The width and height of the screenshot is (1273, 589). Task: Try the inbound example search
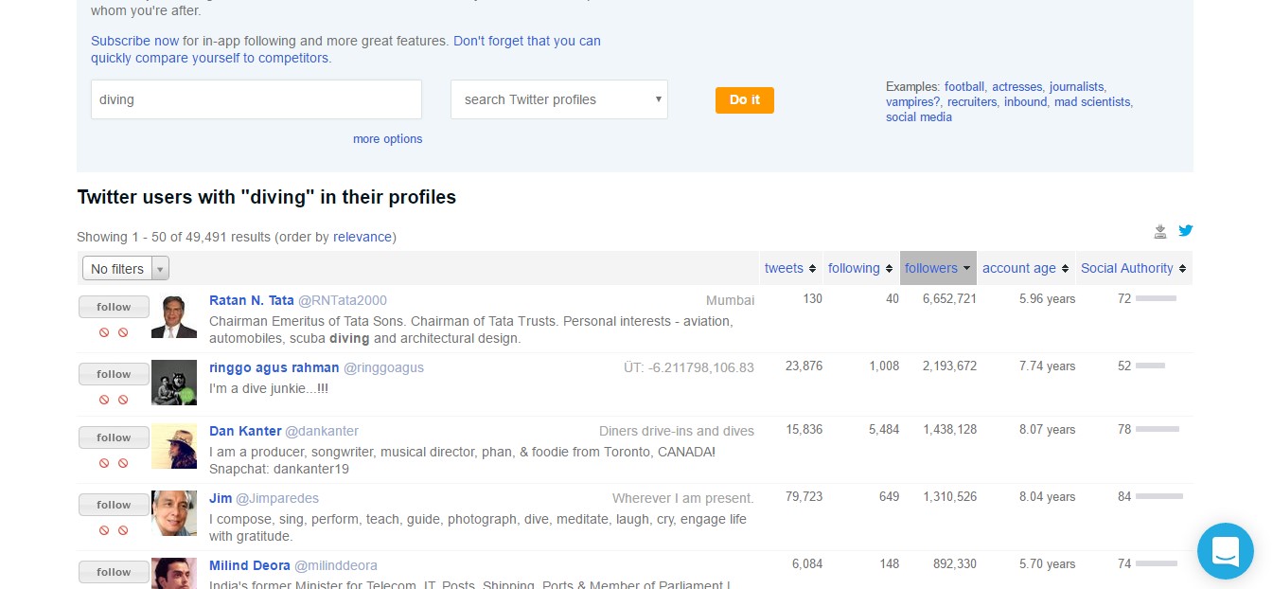click(x=1025, y=101)
